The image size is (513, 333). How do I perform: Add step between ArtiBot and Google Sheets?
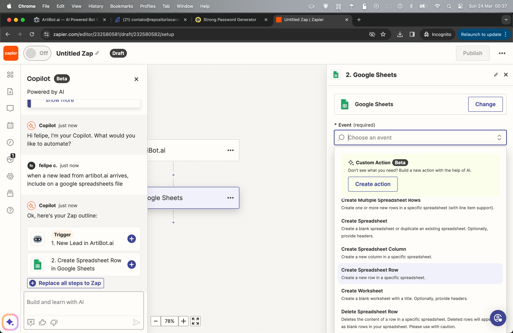point(173,175)
